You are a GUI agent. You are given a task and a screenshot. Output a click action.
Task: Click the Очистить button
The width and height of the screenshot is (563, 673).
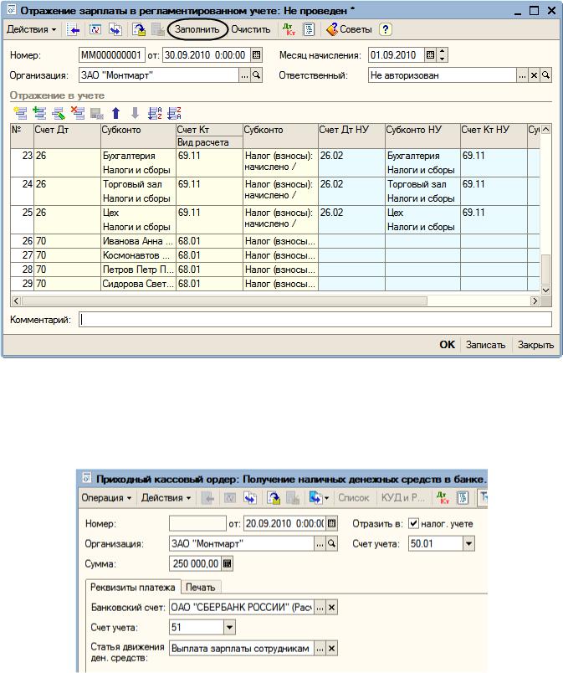coord(250,29)
